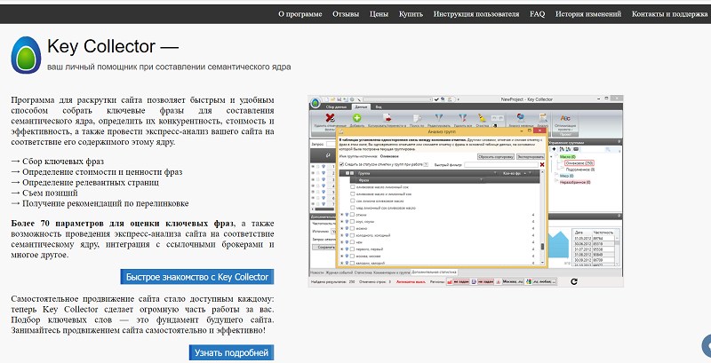The width and height of the screenshot is (711, 363).
Task: Click the copy/move phrases ribbon icon
Action: click(387, 118)
